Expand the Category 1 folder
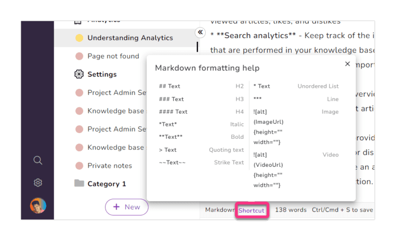 pos(107,184)
